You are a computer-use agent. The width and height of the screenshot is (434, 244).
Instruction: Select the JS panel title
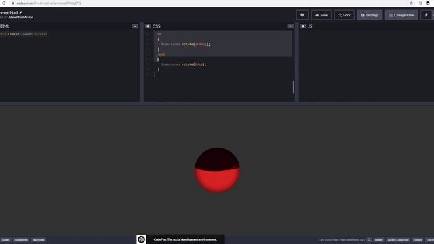[x=310, y=26]
